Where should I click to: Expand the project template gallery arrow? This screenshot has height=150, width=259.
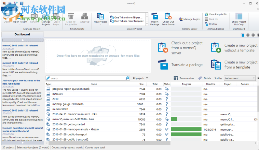147,24
